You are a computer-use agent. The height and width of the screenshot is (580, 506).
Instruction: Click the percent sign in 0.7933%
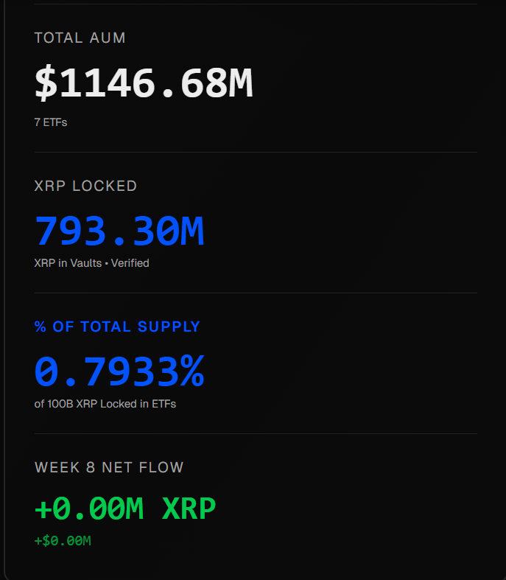192,371
